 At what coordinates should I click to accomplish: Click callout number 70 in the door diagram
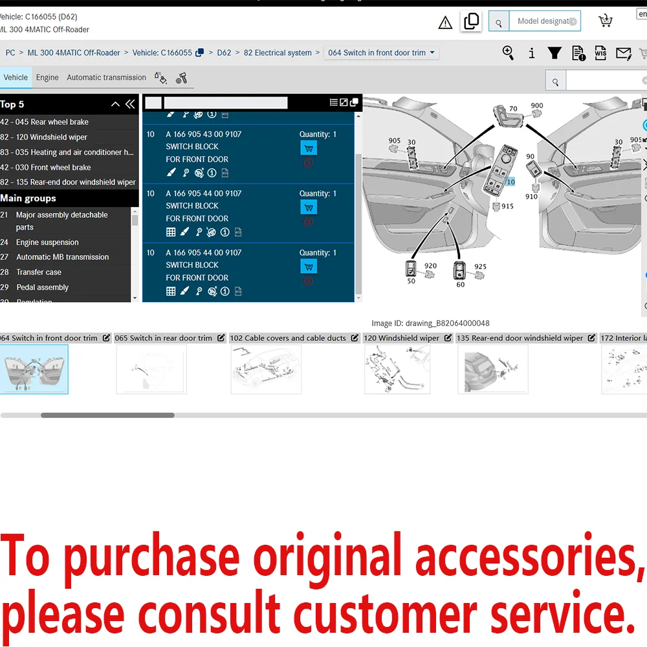point(513,109)
